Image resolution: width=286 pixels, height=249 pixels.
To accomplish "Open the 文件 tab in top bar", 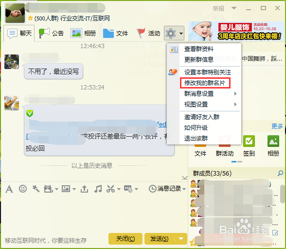I will point(115,34).
